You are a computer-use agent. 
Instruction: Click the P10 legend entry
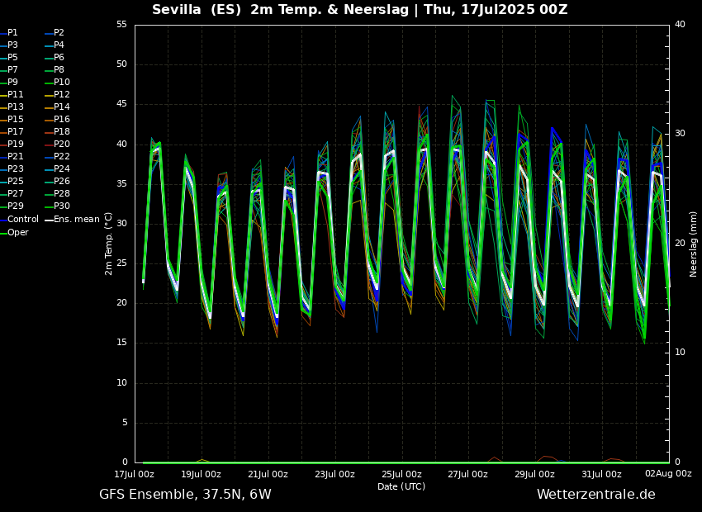61,83
